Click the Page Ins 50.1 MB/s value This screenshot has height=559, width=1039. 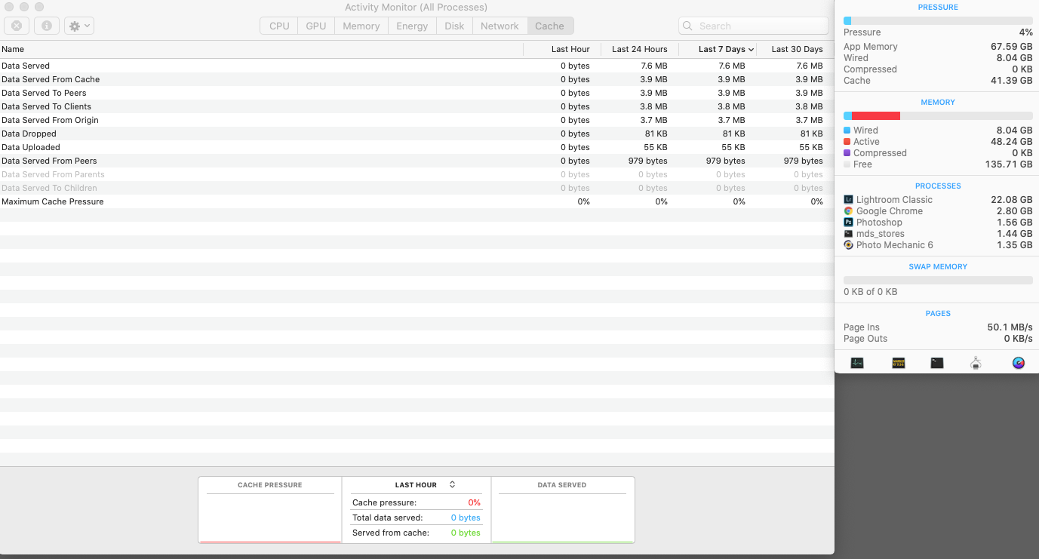pos(1010,327)
